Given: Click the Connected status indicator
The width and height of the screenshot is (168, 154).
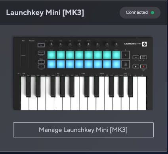Looking at the screenshot, I should [x=140, y=13].
